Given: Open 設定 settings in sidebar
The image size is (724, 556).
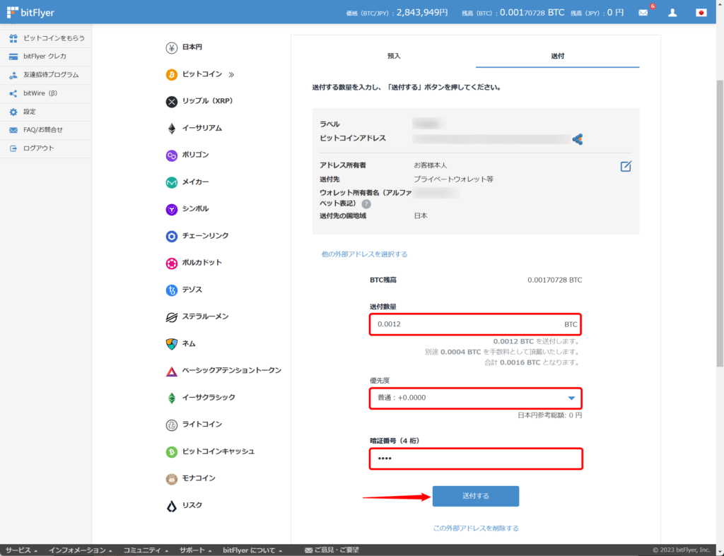Looking at the screenshot, I should [46, 112].
